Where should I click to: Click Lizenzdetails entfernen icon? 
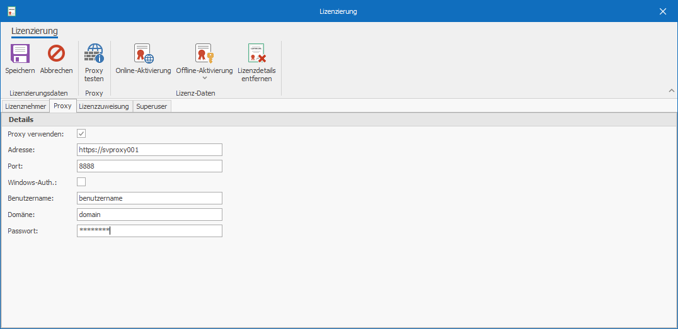[256, 53]
